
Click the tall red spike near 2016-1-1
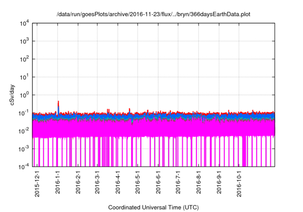tap(58, 104)
